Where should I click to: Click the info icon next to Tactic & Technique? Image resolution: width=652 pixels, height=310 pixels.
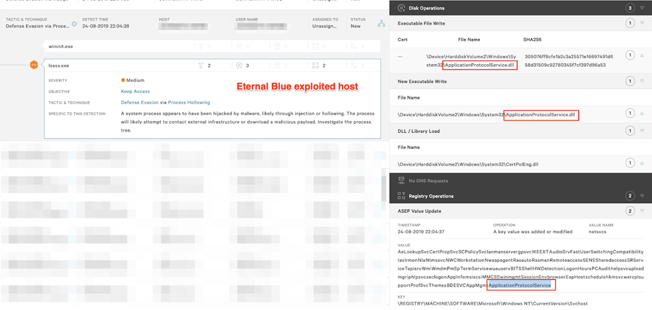(74, 24)
